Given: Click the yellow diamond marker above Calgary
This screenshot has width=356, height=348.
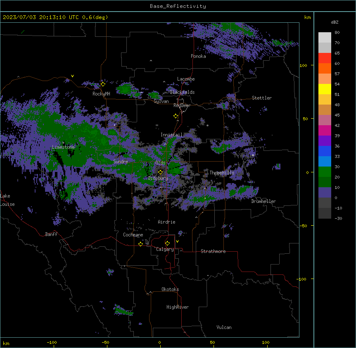Looking at the screenshot, I should tap(167, 243).
